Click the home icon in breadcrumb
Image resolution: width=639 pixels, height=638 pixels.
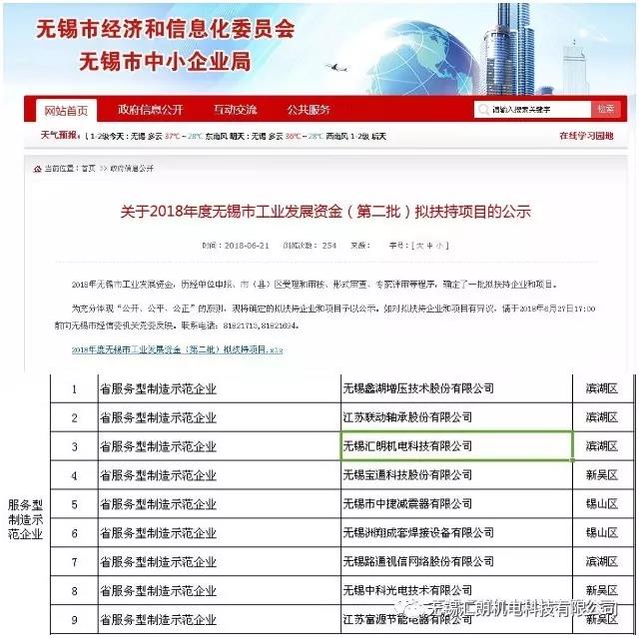38,169
